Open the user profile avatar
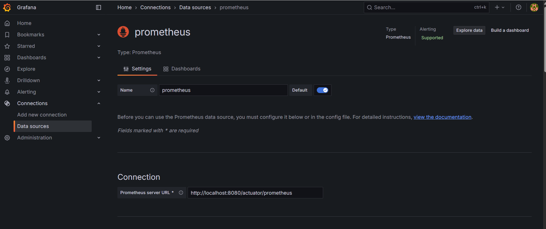This screenshot has width=546, height=229. (x=534, y=7)
